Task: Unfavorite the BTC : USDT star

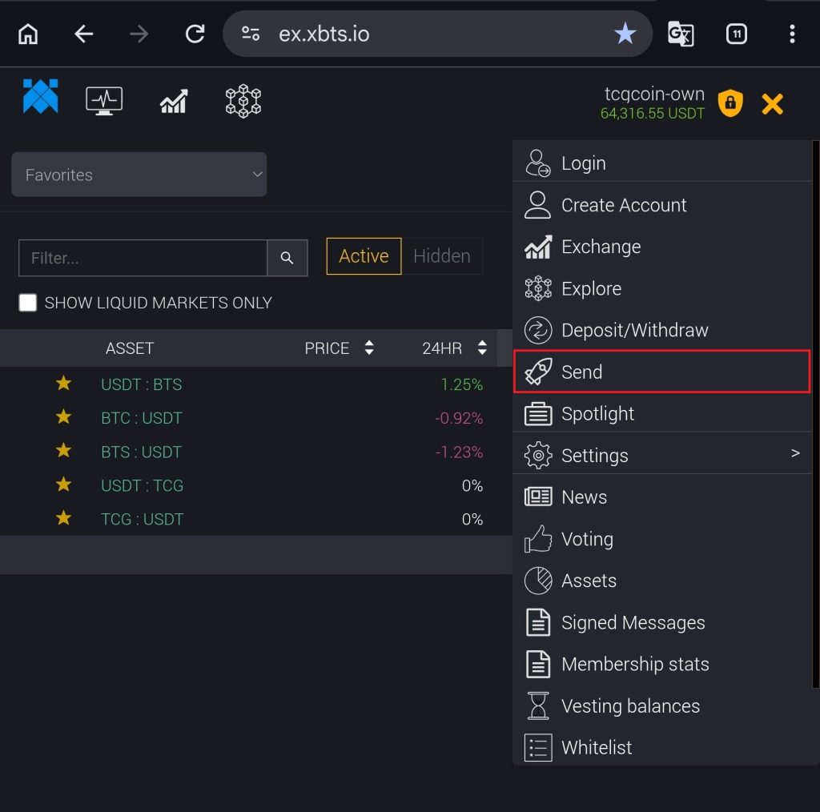Action: click(x=63, y=417)
